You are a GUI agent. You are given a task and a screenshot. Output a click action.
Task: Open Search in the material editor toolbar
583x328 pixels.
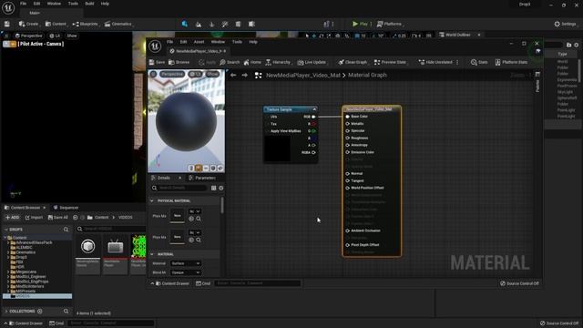(230, 62)
